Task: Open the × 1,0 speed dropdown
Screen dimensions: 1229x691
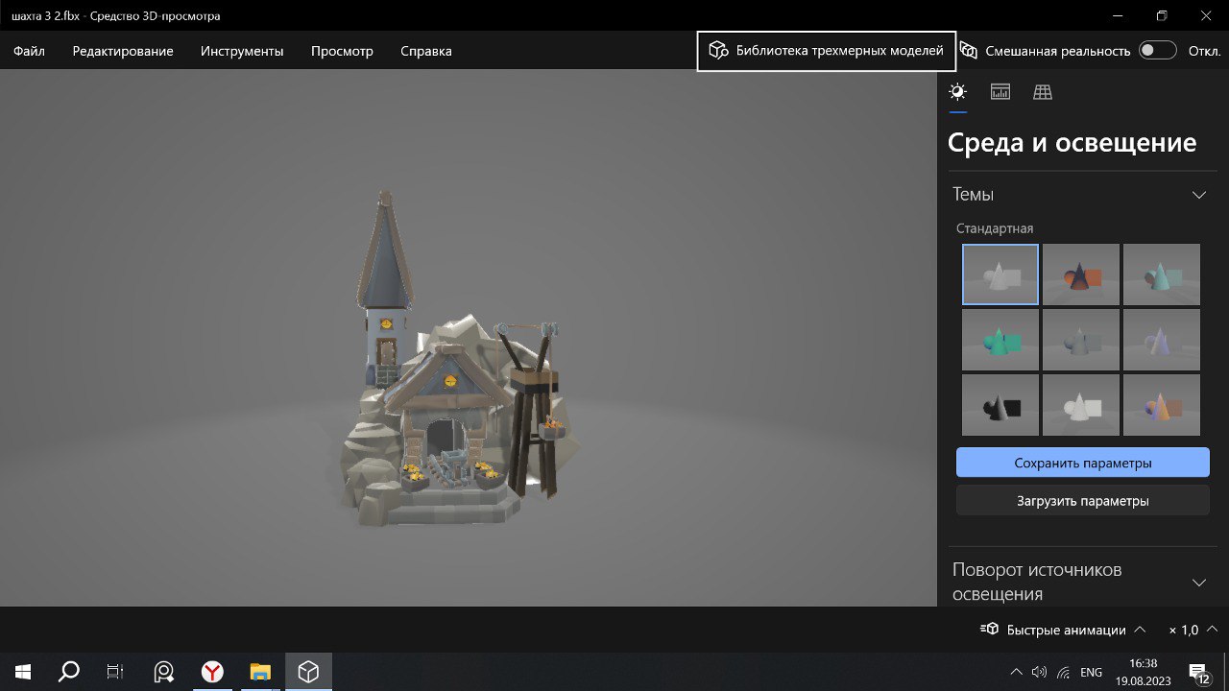Action: coord(1193,630)
